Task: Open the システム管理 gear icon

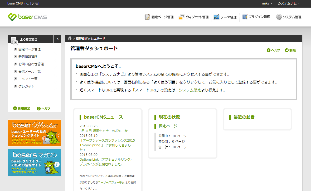Action: (x=279, y=17)
